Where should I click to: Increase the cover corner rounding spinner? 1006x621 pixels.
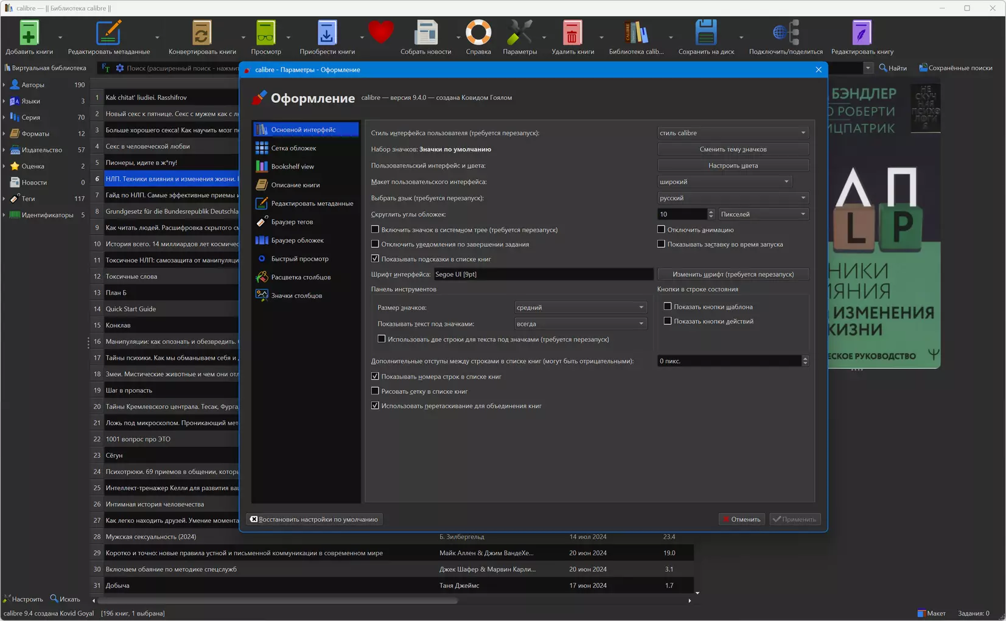coord(711,211)
